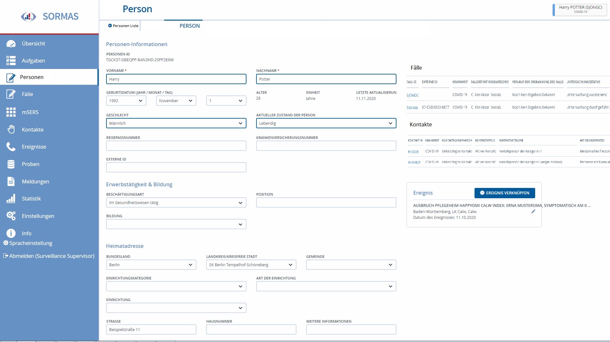This screenshot has height=342, width=610.
Task: Edit the linked Ereignis with pencil icon
Action: click(533, 211)
